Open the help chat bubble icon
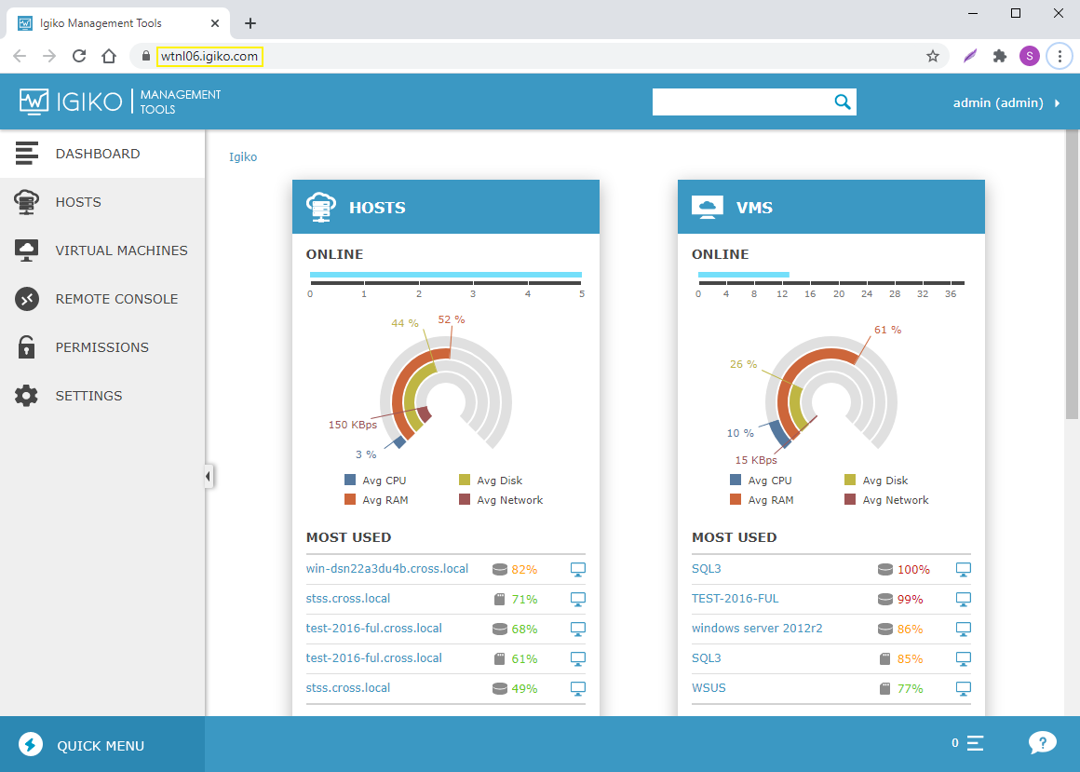 (1042, 743)
